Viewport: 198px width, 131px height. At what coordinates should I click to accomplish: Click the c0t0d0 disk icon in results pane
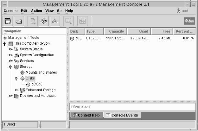(72, 38)
